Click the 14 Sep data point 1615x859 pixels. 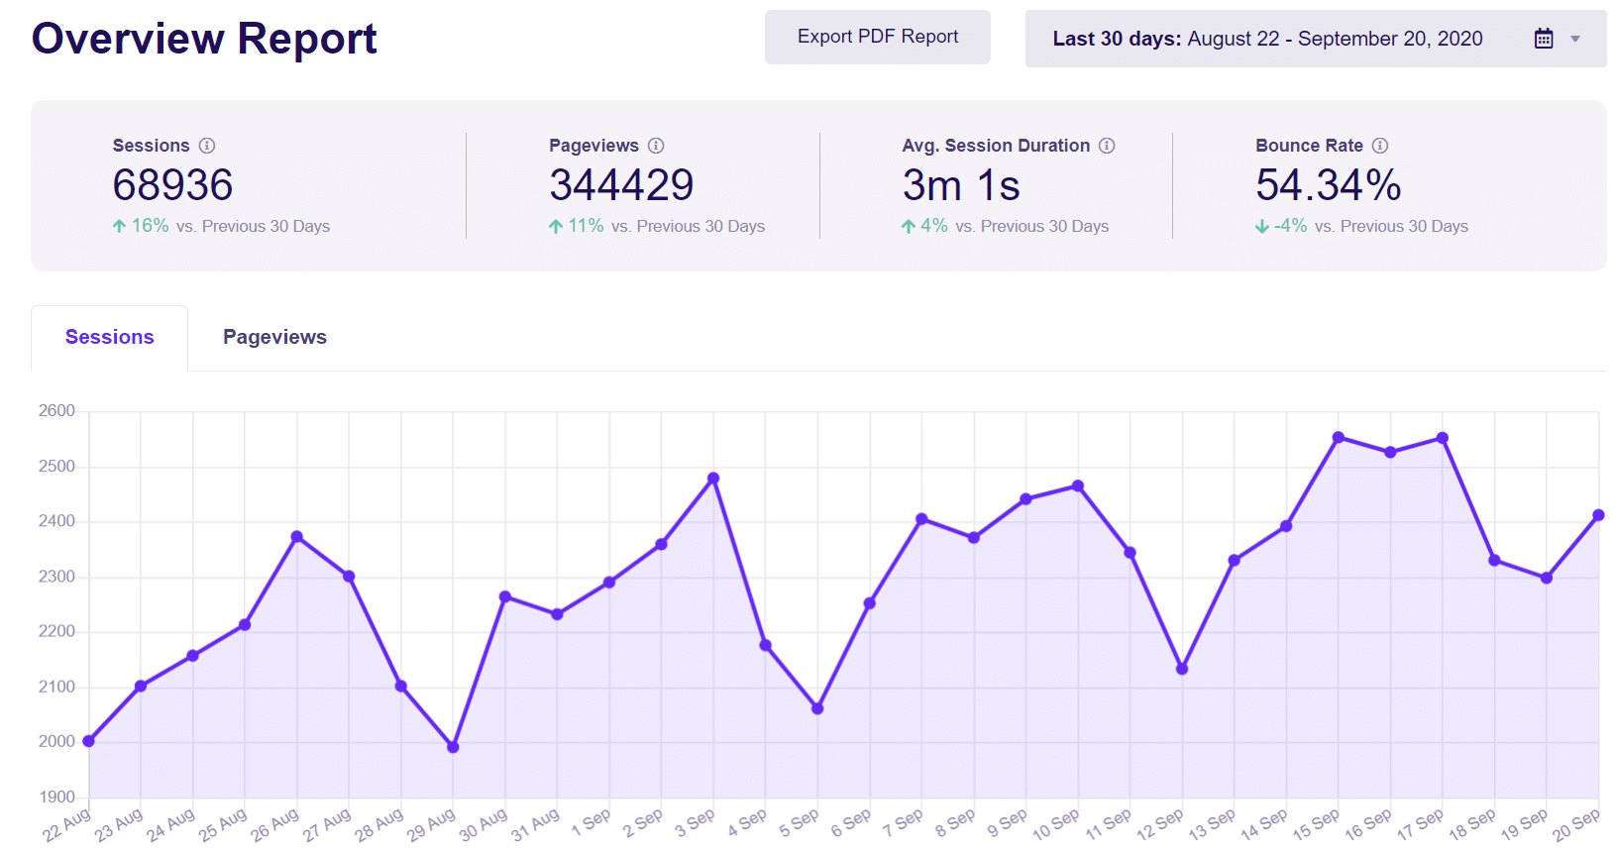click(x=1286, y=526)
